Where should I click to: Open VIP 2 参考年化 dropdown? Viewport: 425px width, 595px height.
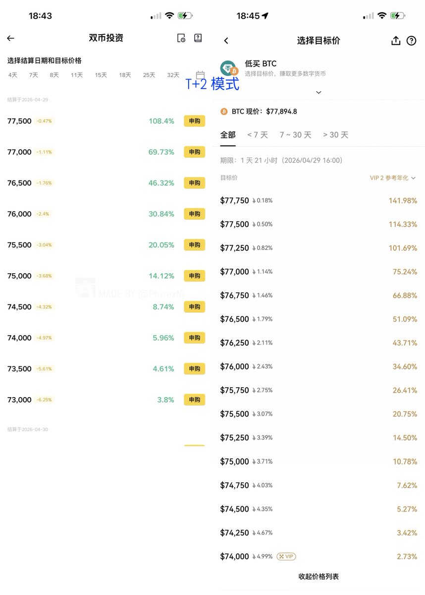point(393,178)
